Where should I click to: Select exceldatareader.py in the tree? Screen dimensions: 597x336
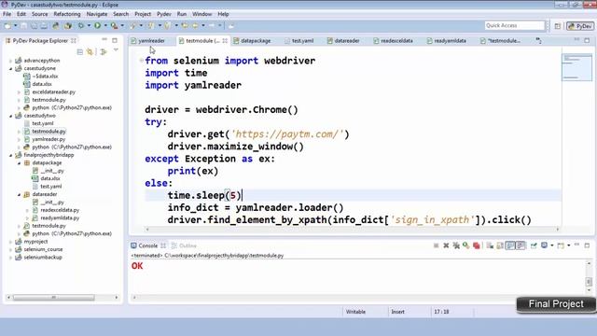click(x=54, y=92)
